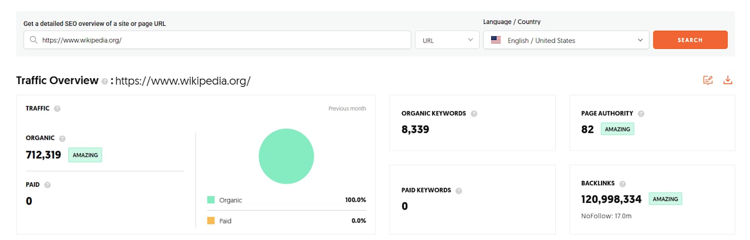The width and height of the screenshot is (750, 240).
Task: Click the Language / Country label
Action: point(512,22)
